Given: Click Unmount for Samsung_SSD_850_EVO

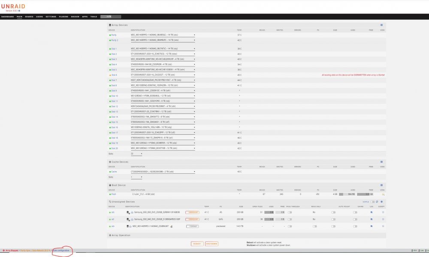Looking at the screenshot, I should coord(193,212).
